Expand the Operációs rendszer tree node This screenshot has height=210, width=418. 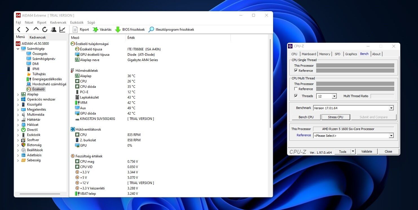tap(18, 99)
